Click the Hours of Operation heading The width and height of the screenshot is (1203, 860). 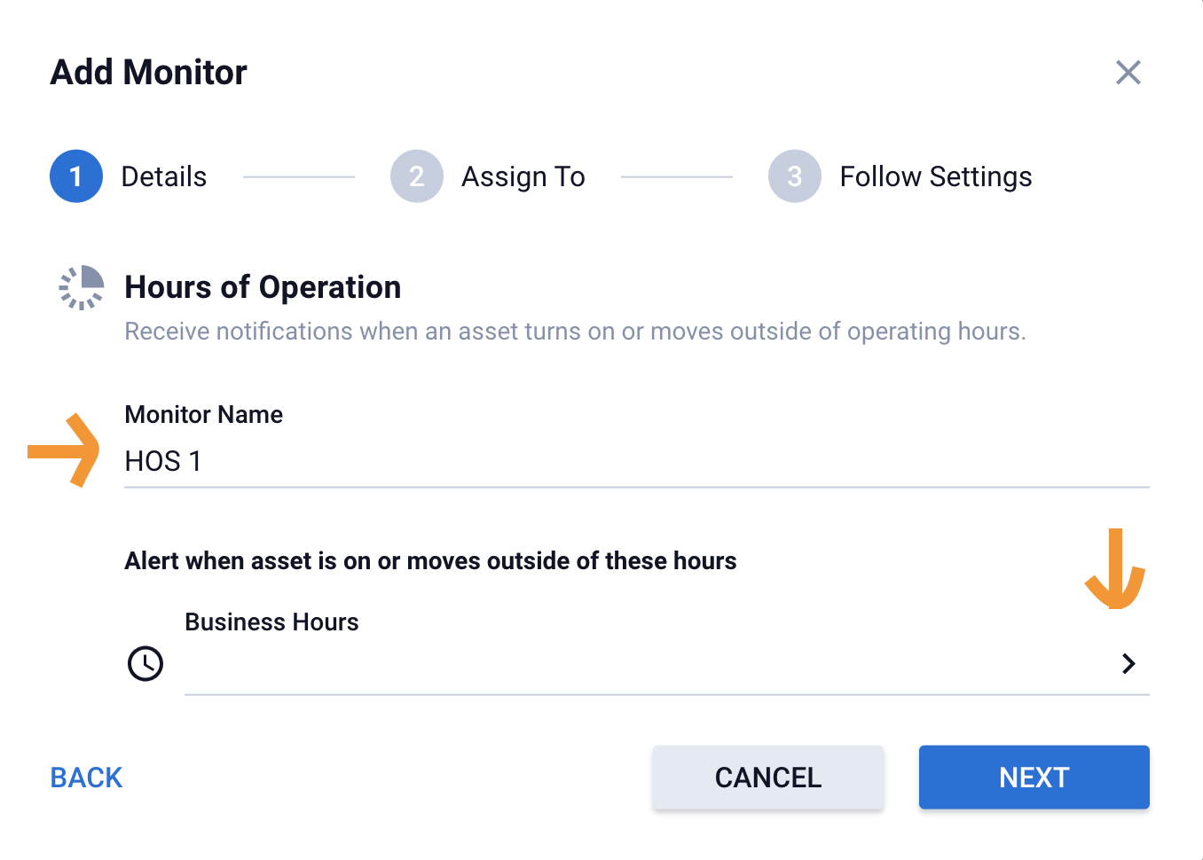click(263, 287)
